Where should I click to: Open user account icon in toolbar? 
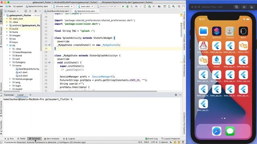184,6
